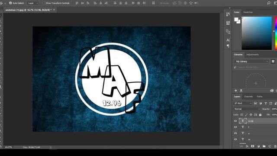
Task: Create new group folder icon
Action: click(x=264, y=146)
